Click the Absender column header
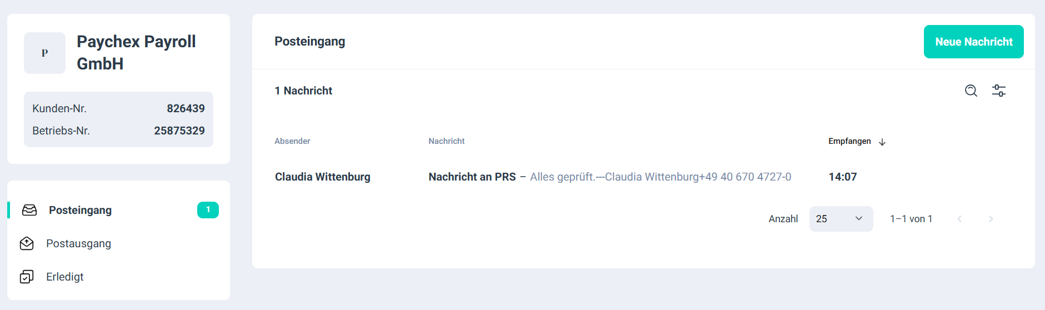The width and height of the screenshot is (1045, 310). click(292, 141)
